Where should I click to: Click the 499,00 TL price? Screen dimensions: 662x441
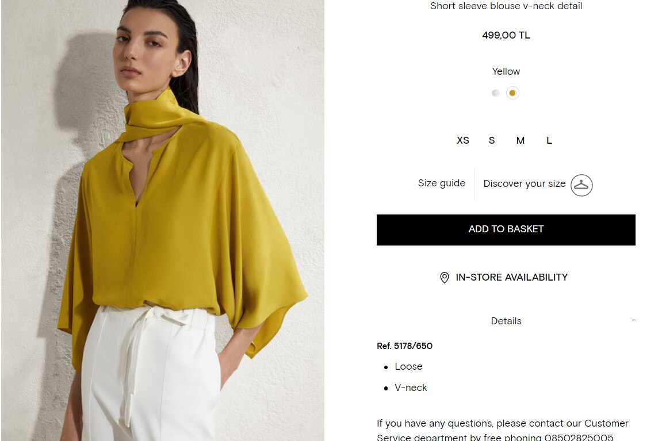point(506,36)
